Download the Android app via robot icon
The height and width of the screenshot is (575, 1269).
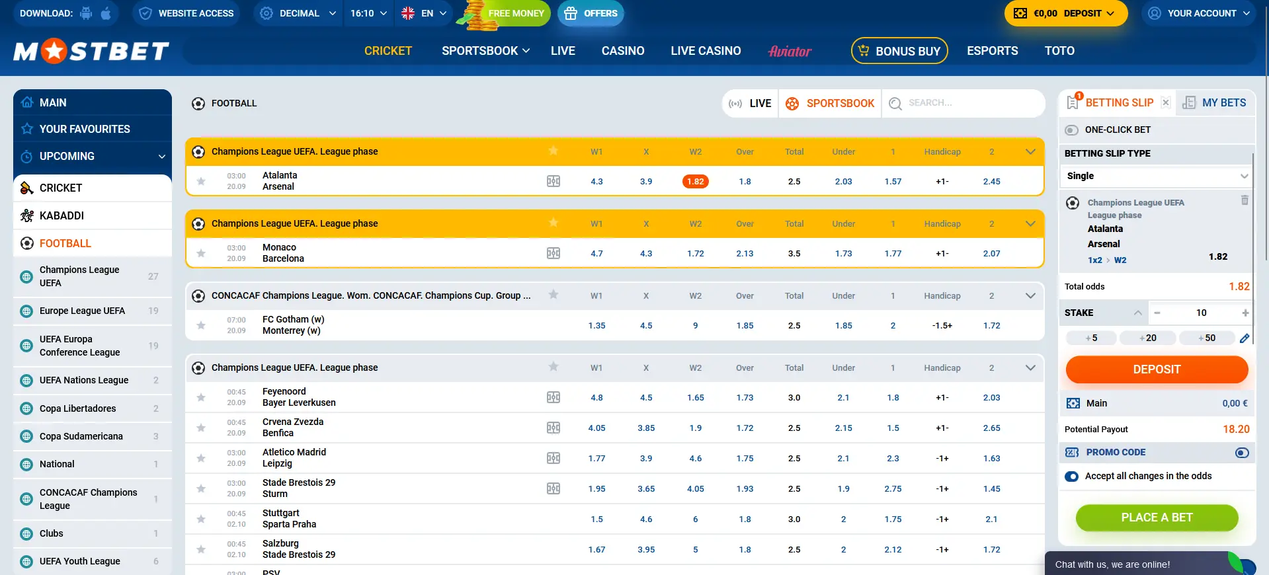click(86, 13)
